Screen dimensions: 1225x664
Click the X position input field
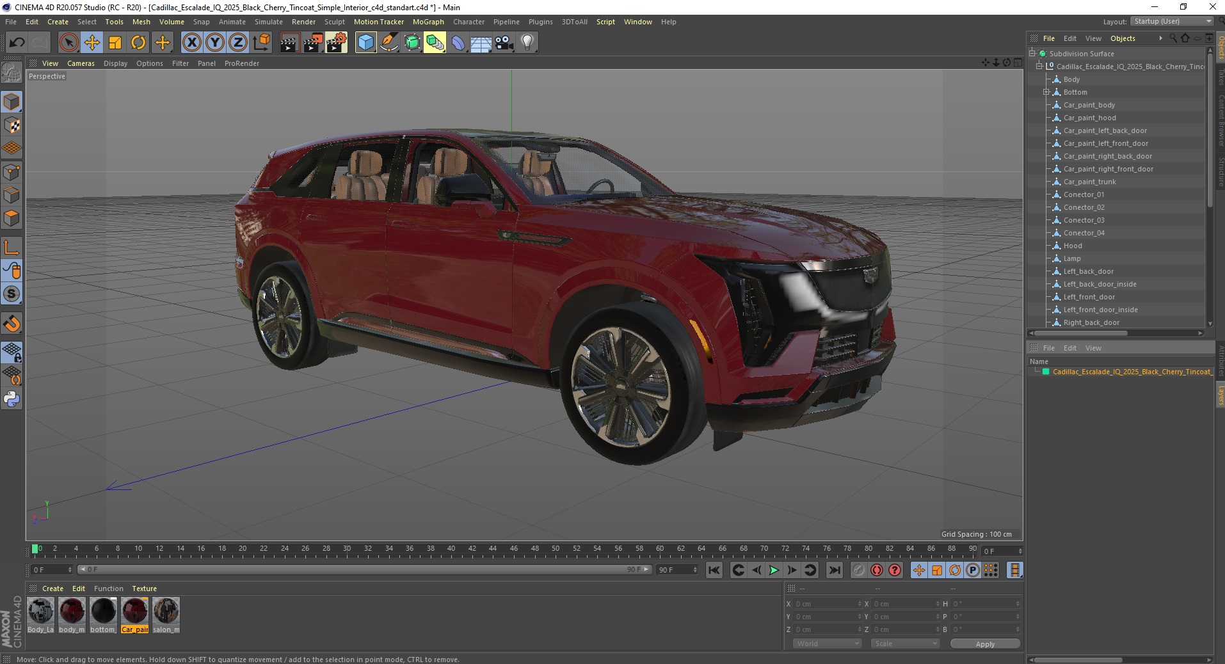point(828,604)
